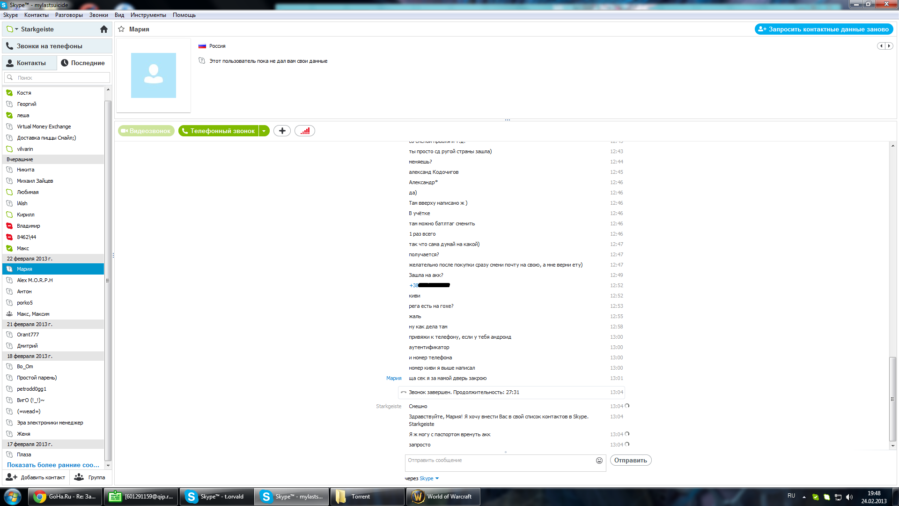Click the favorite star next to Мария
Screen dimensions: 899x506
tap(121, 29)
